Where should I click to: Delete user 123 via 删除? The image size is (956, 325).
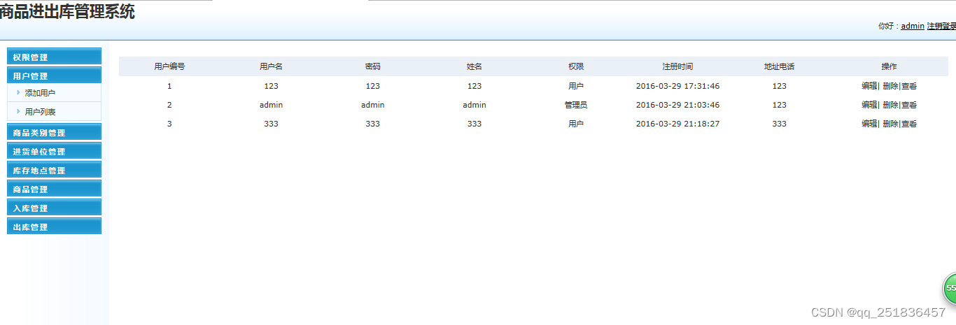point(890,86)
